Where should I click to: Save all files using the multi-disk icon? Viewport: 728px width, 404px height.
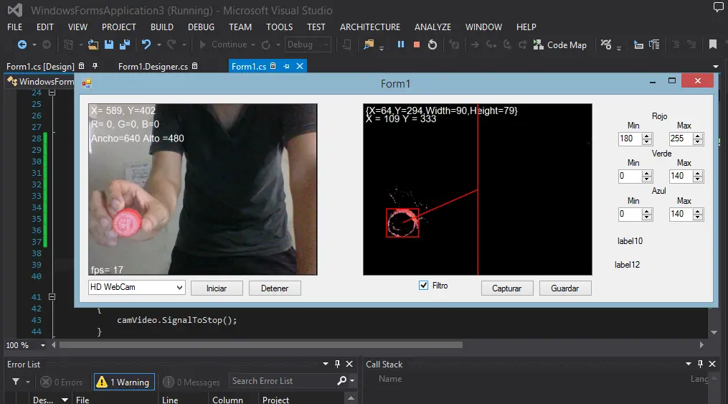pos(125,44)
